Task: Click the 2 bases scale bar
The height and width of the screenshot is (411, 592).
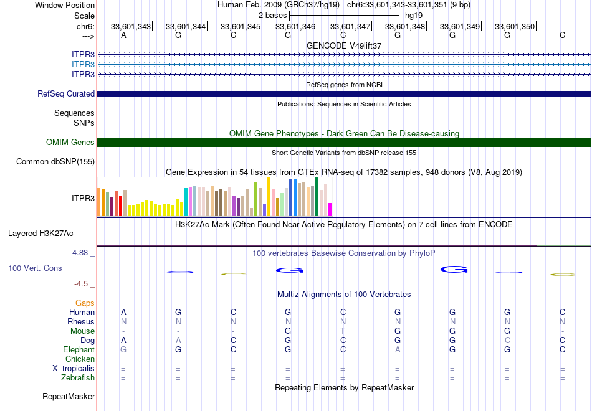Action: click(344, 16)
